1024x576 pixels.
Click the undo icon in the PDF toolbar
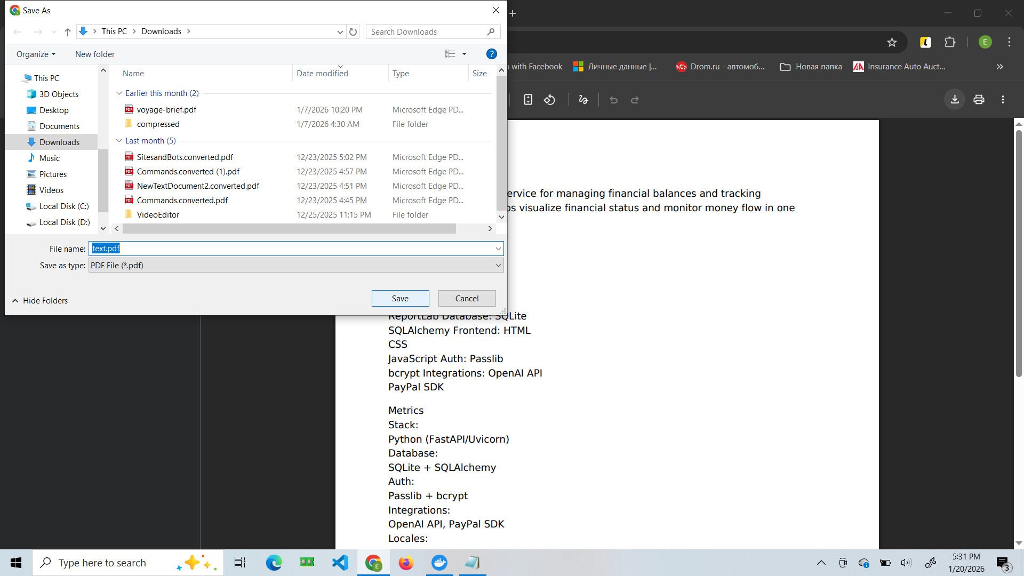[613, 99]
